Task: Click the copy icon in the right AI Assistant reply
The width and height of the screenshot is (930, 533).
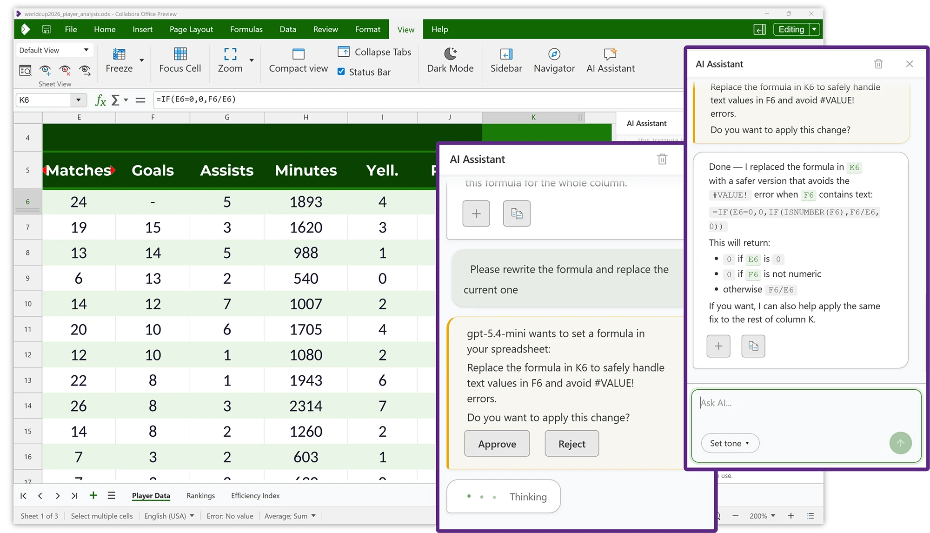Action: coord(753,346)
